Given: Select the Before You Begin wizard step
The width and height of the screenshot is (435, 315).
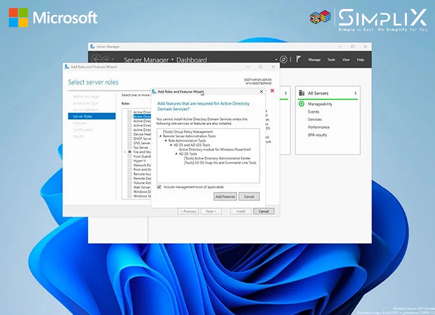Looking at the screenshot, I should [86, 96].
